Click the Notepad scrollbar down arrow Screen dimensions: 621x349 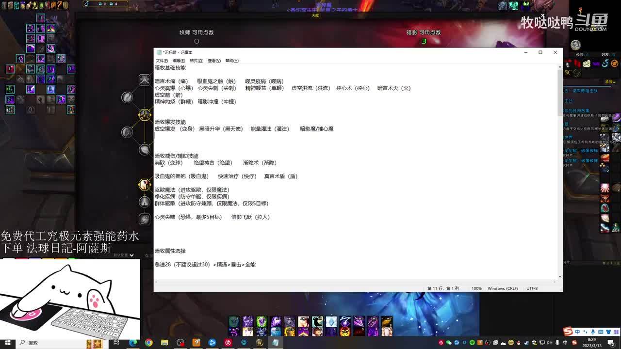pyautogui.click(x=560, y=276)
